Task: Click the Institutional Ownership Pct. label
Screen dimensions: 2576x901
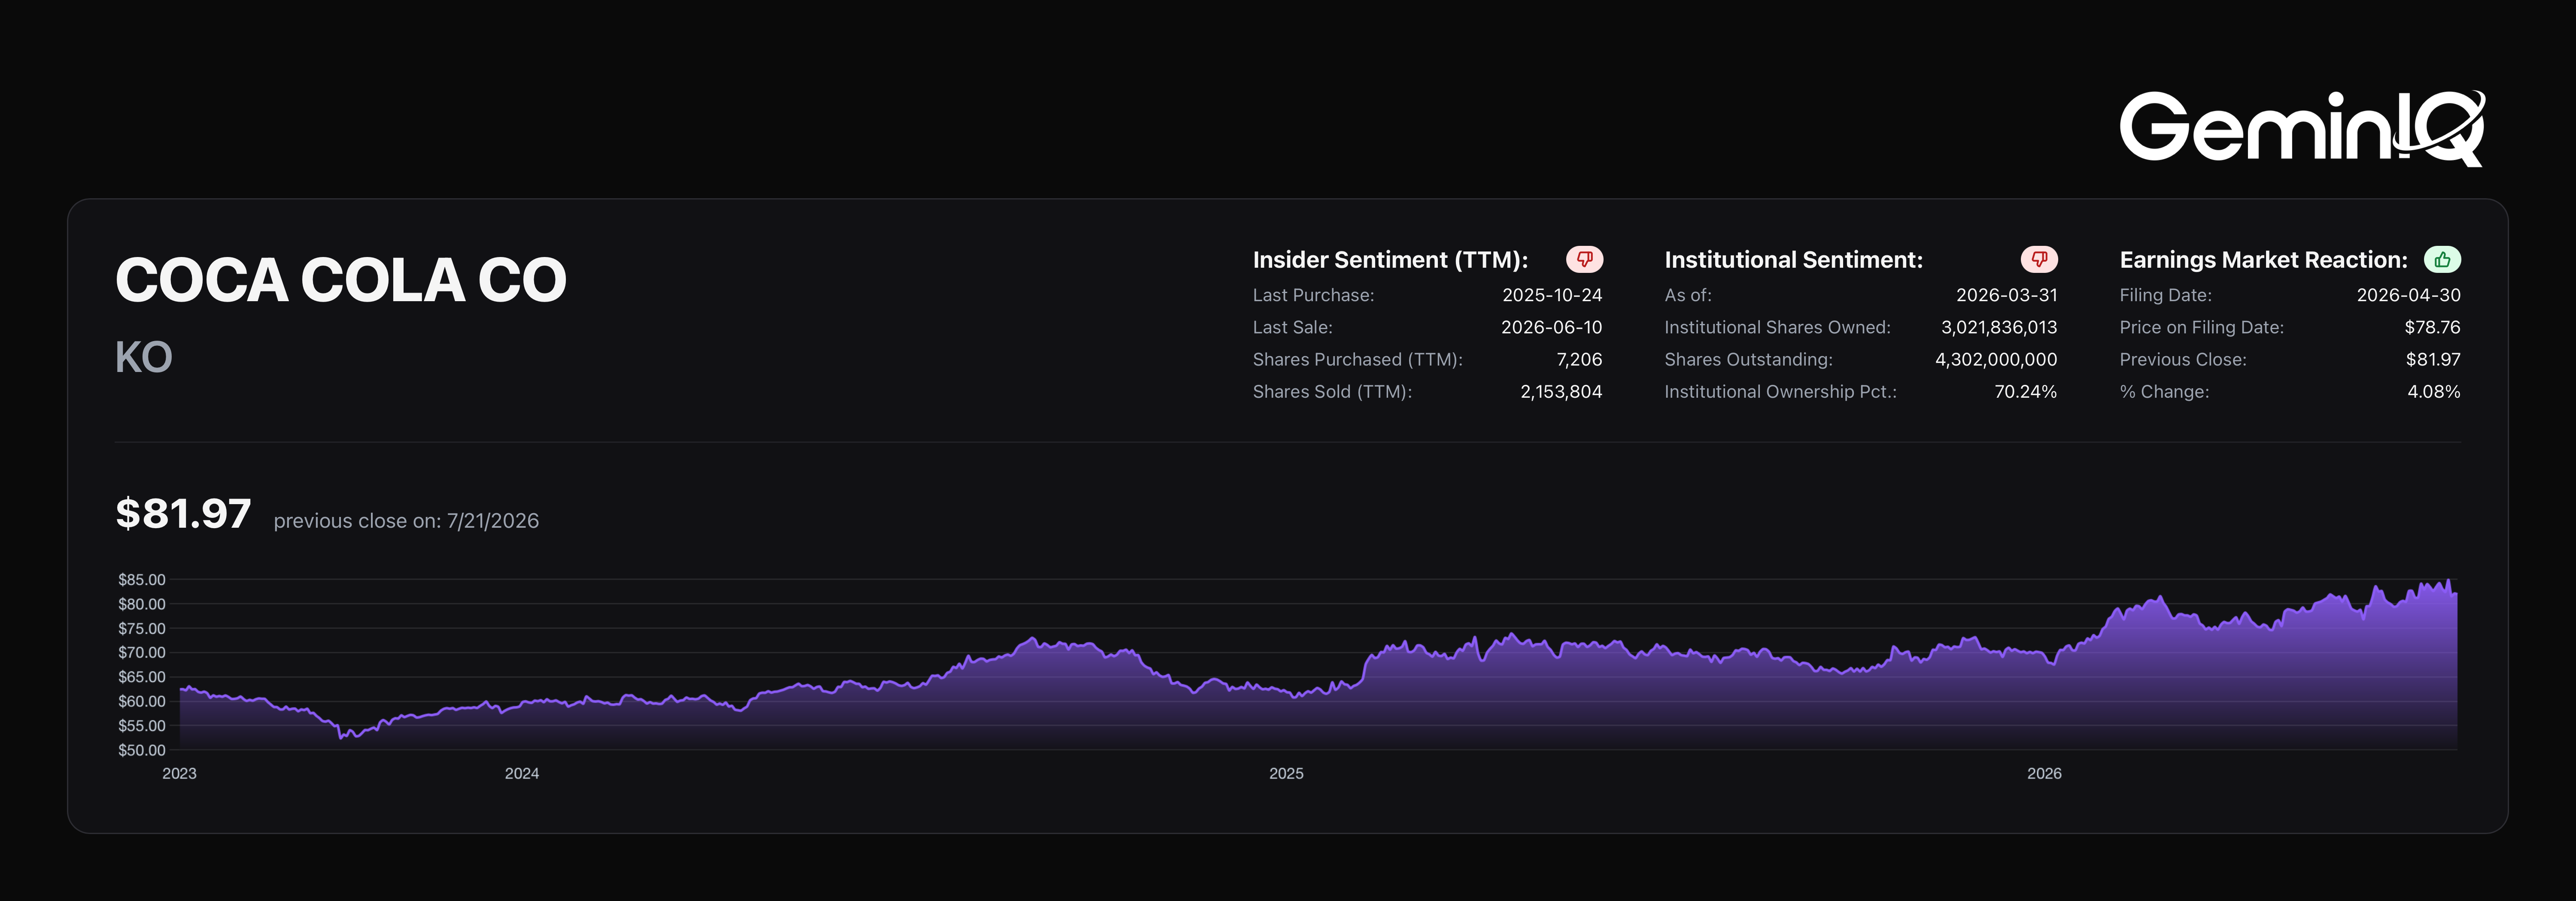Action: click(x=1780, y=392)
